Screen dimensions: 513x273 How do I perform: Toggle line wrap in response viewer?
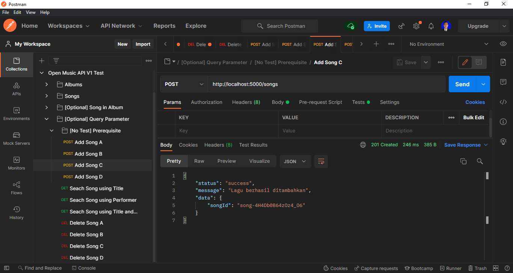321,161
